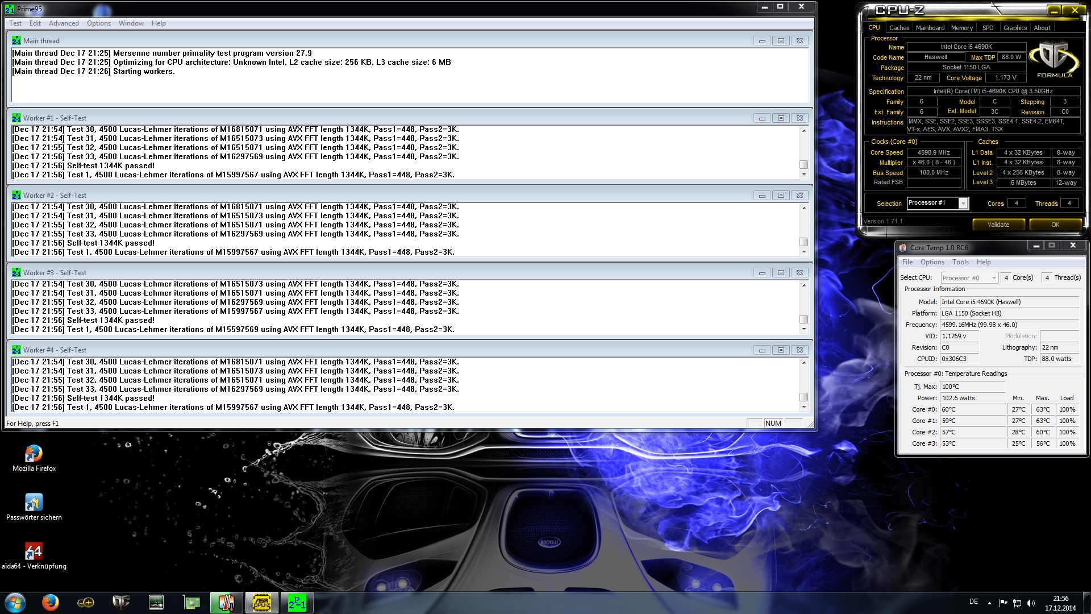This screenshot has height=614, width=1091.
Task: Select the aida64 Verknüpfung desktop shortcut
Action: (34, 556)
